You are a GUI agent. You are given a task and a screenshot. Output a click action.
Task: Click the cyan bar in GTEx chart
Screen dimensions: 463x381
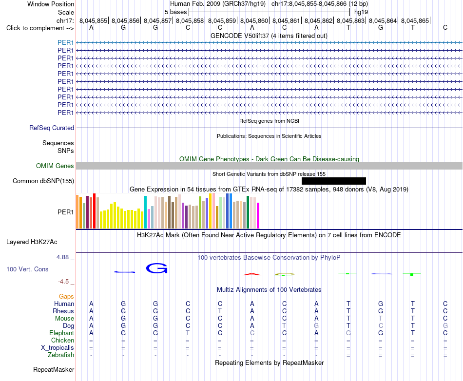pyautogui.click(x=145, y=212)
